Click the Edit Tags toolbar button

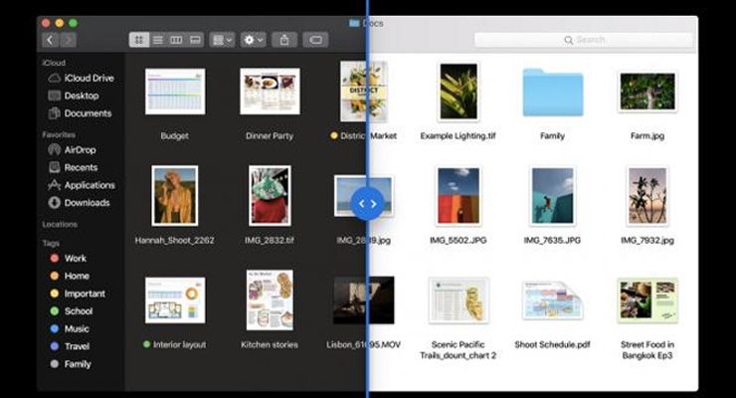point(315,40)
